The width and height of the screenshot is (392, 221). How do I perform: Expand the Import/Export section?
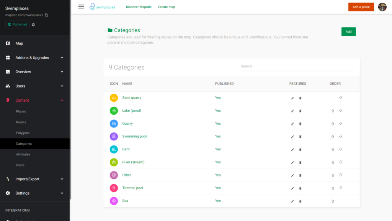35,179
